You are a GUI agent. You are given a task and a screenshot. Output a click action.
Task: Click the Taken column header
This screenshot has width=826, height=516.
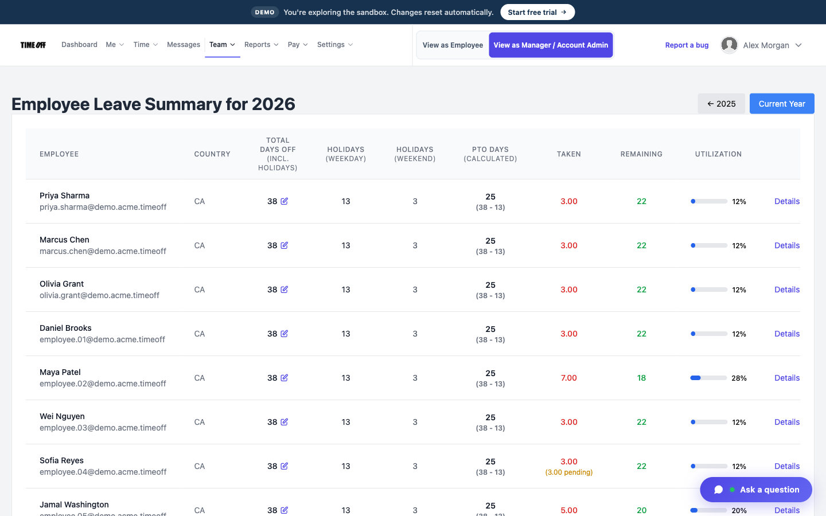coord(569,154)
